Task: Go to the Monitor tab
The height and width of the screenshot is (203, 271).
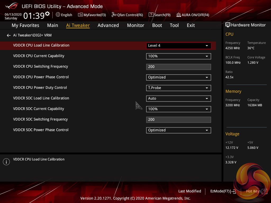Action: [135, 25]
